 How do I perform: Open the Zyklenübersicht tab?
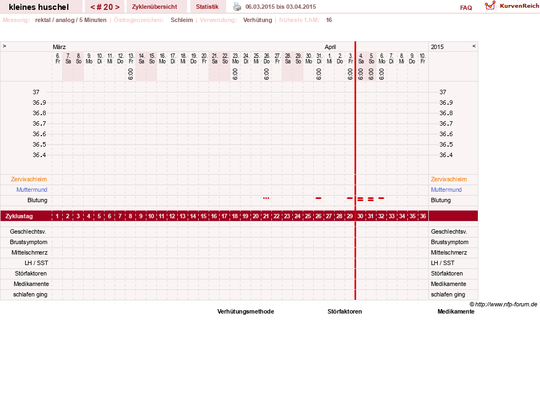[x=154, y=7]
